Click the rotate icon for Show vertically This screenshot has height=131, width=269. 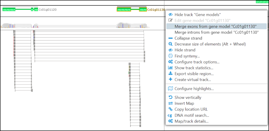coord(170,97)
